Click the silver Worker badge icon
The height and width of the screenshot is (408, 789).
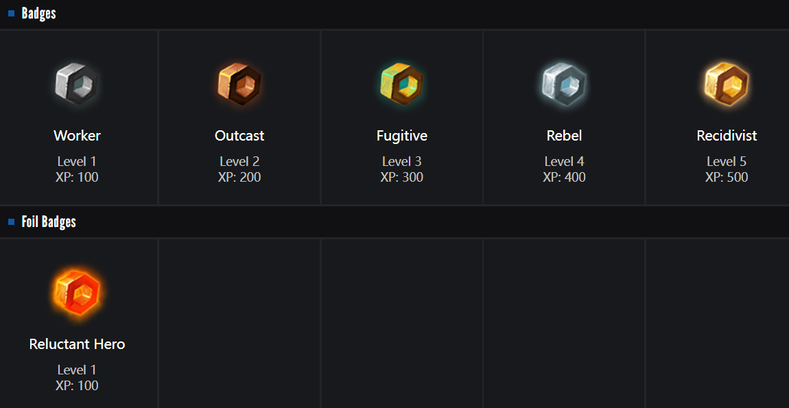pos(78,84)
